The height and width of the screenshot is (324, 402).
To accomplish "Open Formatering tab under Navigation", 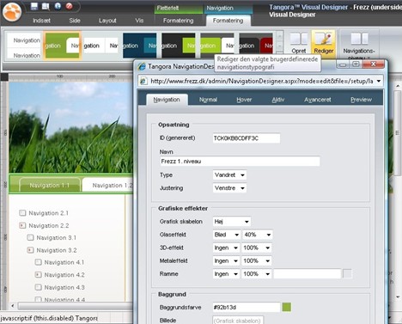I will (228, 21).
